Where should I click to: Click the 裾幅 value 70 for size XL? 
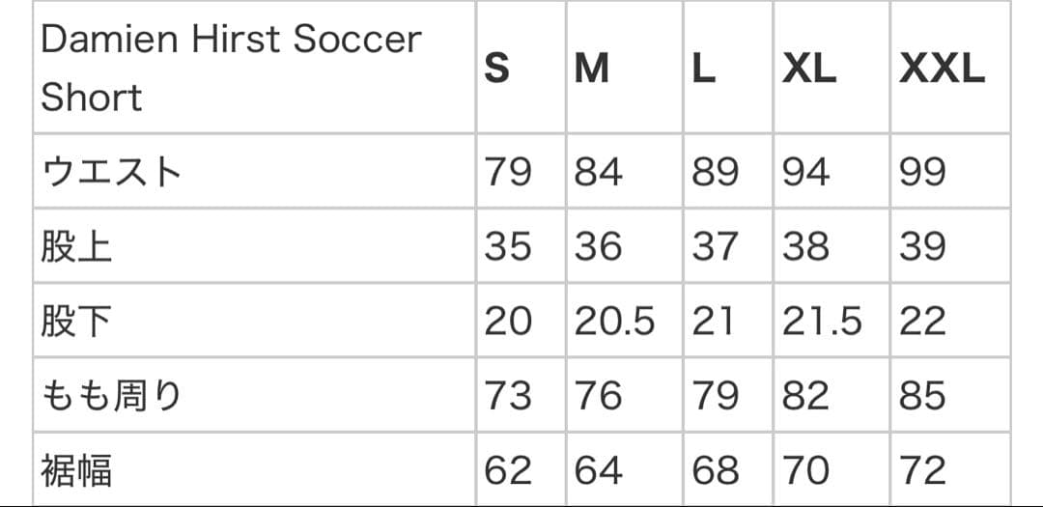[805, 470]
